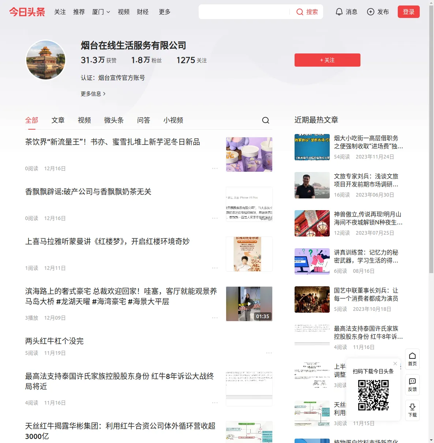This screenshot has width=434, height=443.
Task: Open more options for 茶饮界 article
Action: tap(215, 168)
